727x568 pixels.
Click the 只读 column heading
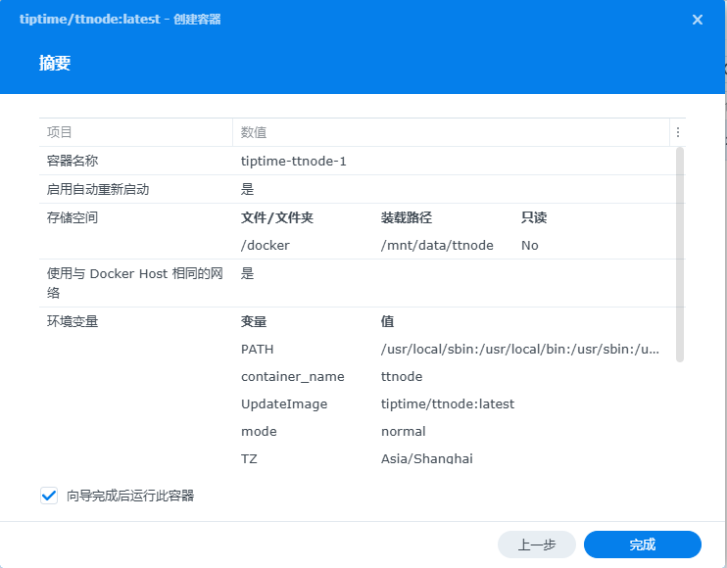[x=535, y=217]
